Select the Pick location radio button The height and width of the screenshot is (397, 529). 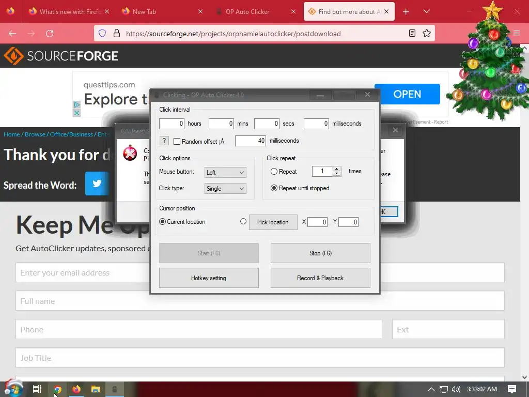coord(243,221)
